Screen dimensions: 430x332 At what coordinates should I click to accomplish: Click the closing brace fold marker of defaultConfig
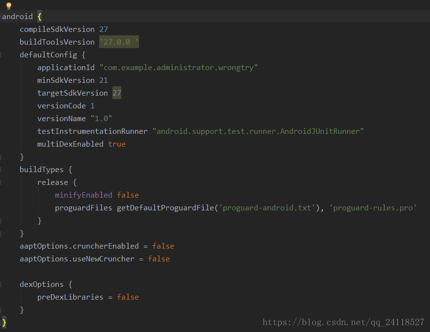pyautogui.click(x=1, y=157)
